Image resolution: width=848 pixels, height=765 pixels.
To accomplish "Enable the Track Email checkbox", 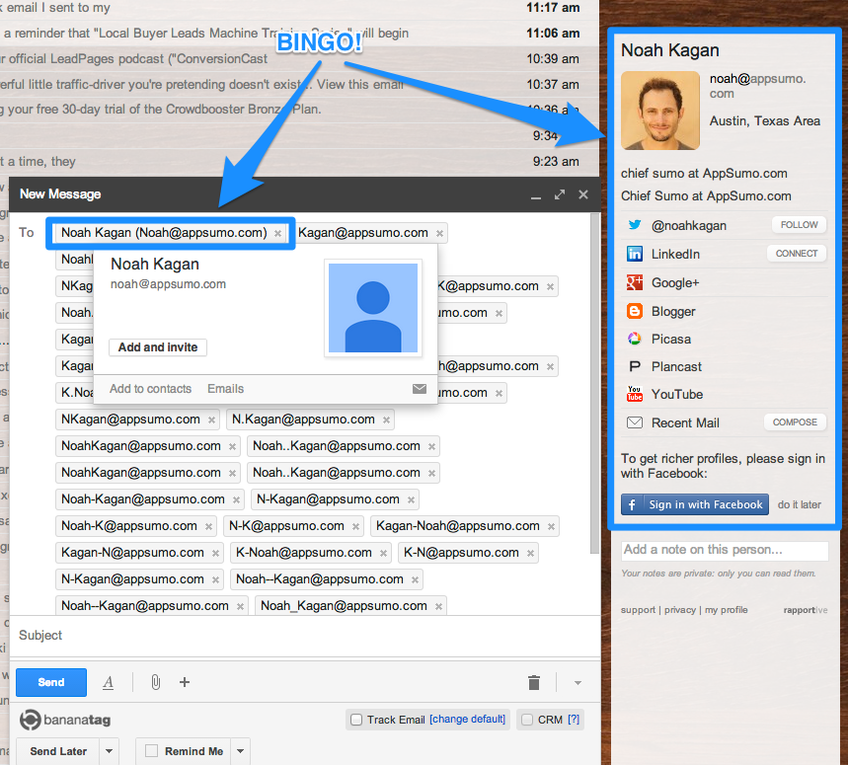I will [355, 720].
